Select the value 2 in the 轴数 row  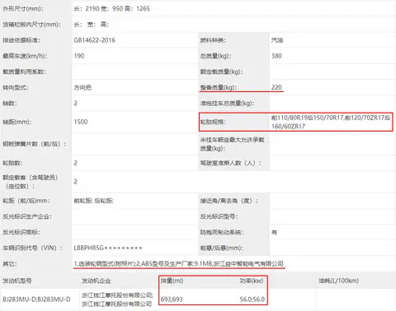pyautogui.click(x=76, y=103)
